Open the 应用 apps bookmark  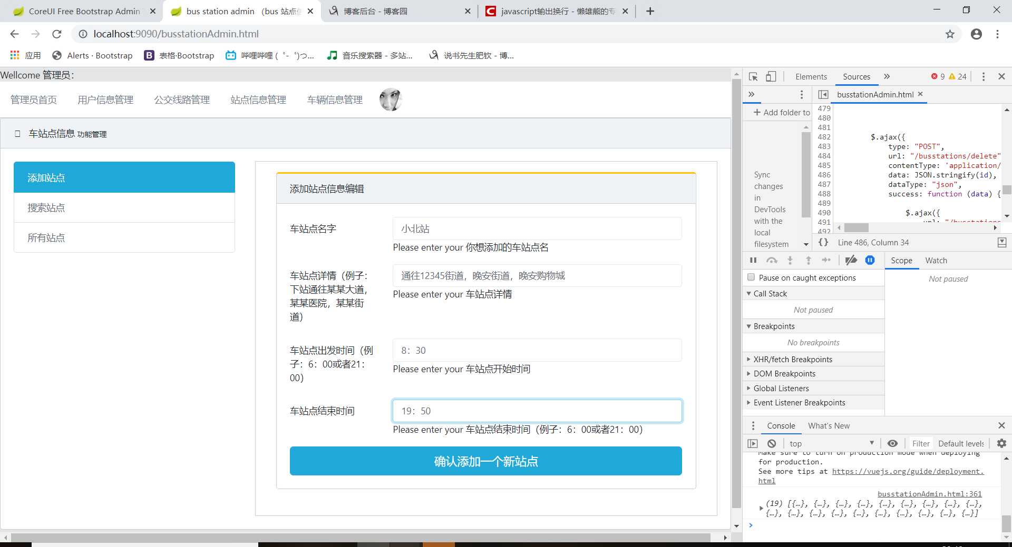point(25,55)
